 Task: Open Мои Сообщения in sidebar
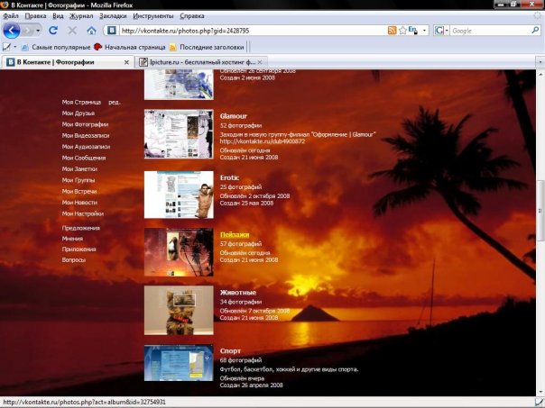[84, 158]
